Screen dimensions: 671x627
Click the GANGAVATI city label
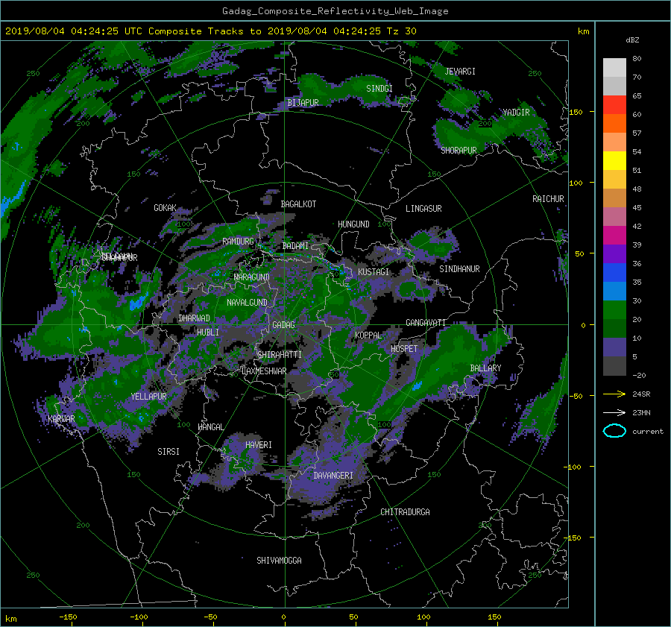tap(426, 323)
